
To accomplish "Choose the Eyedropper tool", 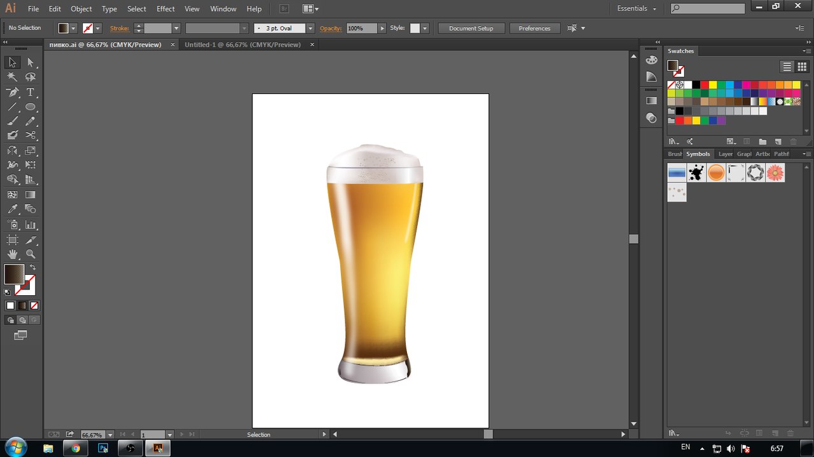I will (12, 209).
